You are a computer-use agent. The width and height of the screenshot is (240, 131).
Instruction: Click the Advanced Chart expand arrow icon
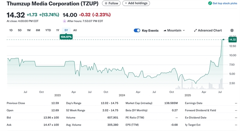(x=195, y=30)
